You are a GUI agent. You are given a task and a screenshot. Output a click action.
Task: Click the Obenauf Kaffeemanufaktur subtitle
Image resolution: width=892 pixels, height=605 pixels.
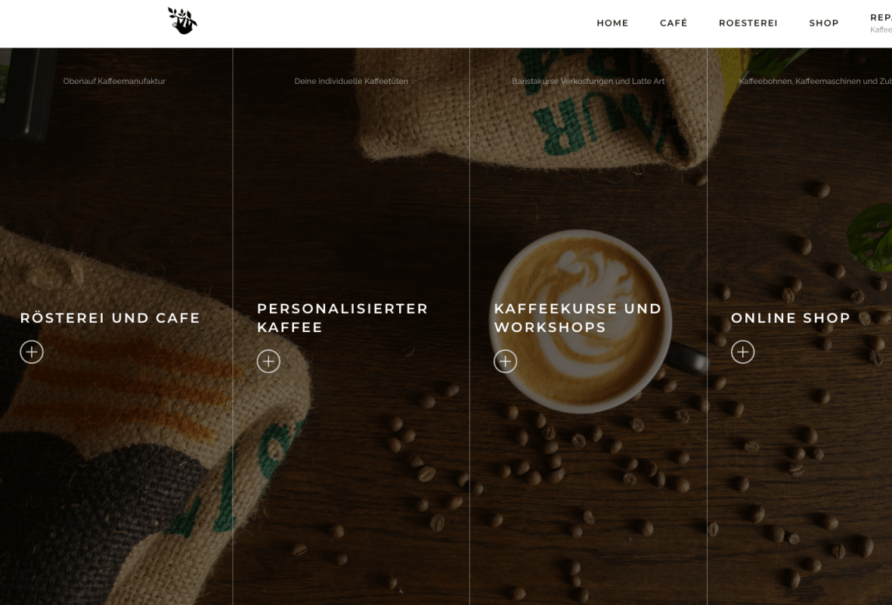(114, 81)
